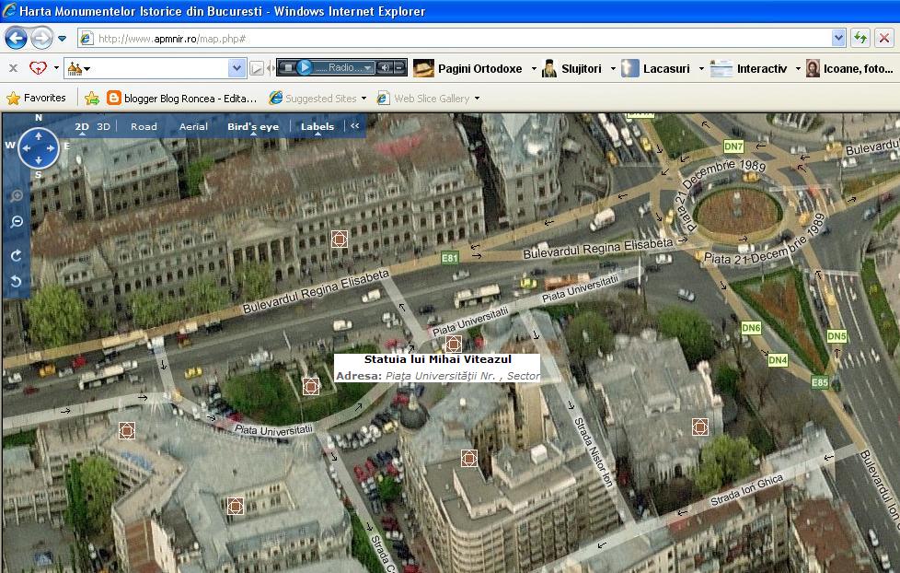
Task: Switch map to 2D mode
Action: click(x=82, y=126)
